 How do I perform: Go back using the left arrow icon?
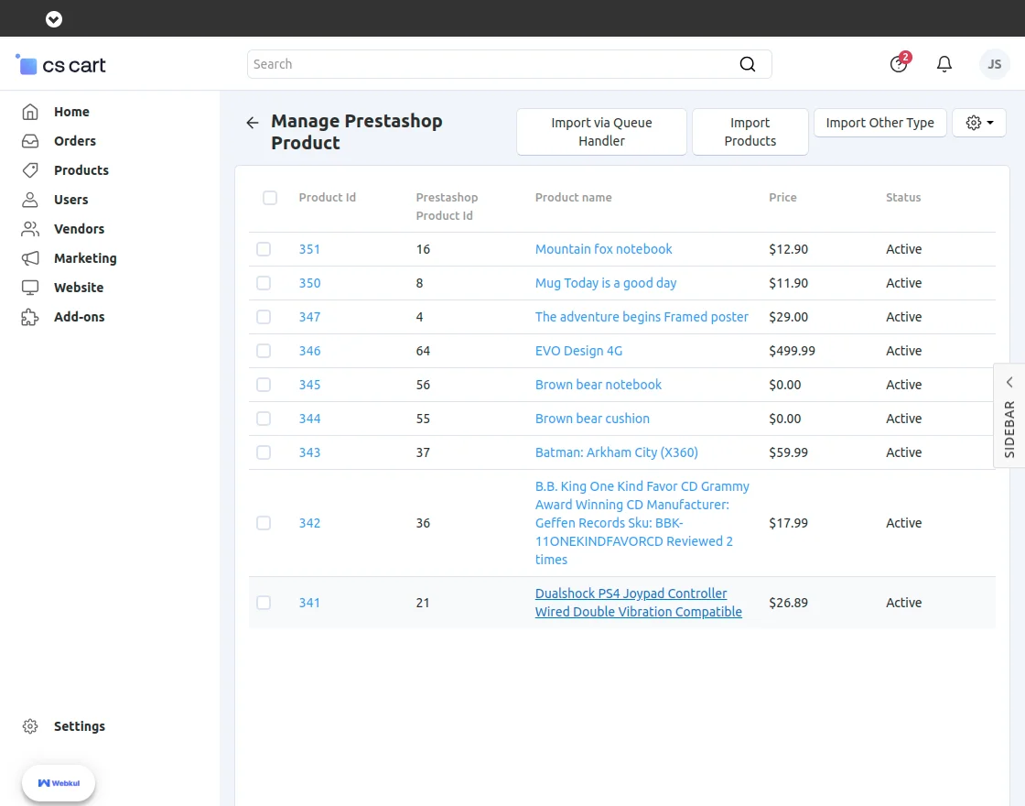point(253,123)
